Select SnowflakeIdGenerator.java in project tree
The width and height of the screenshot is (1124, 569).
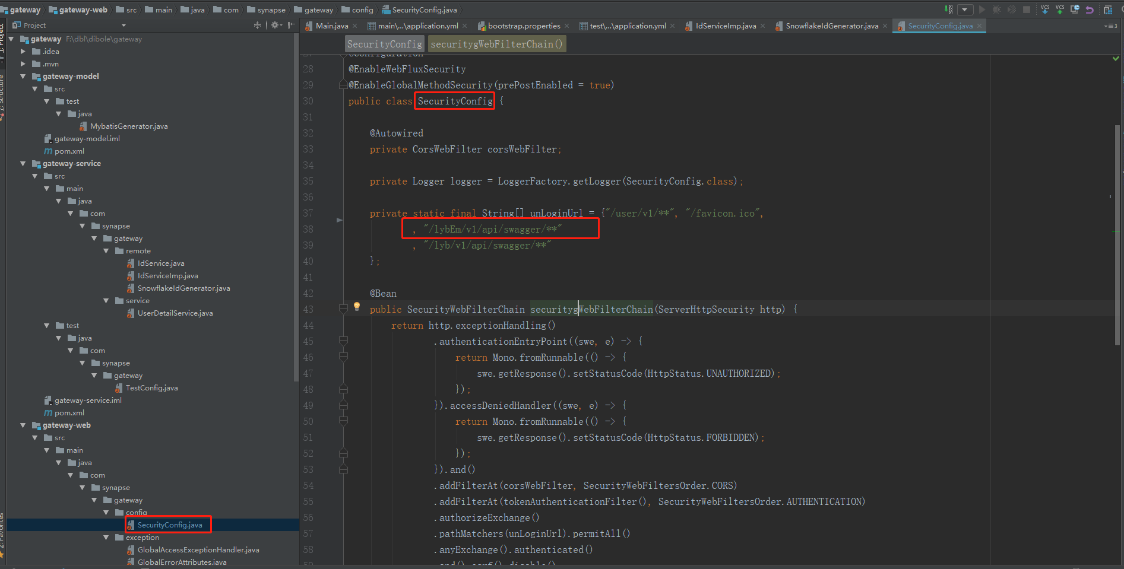pyautogui.click(x=179, y=288)
